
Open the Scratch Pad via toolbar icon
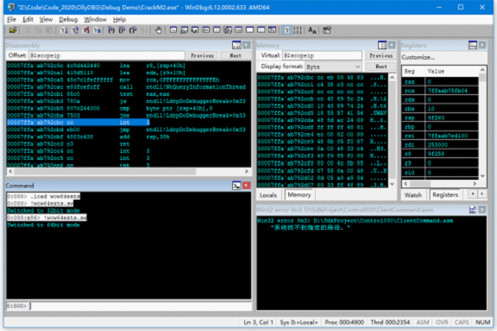(249, 30)
